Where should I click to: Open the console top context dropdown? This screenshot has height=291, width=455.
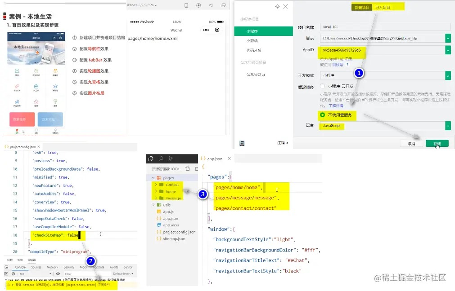35,273
